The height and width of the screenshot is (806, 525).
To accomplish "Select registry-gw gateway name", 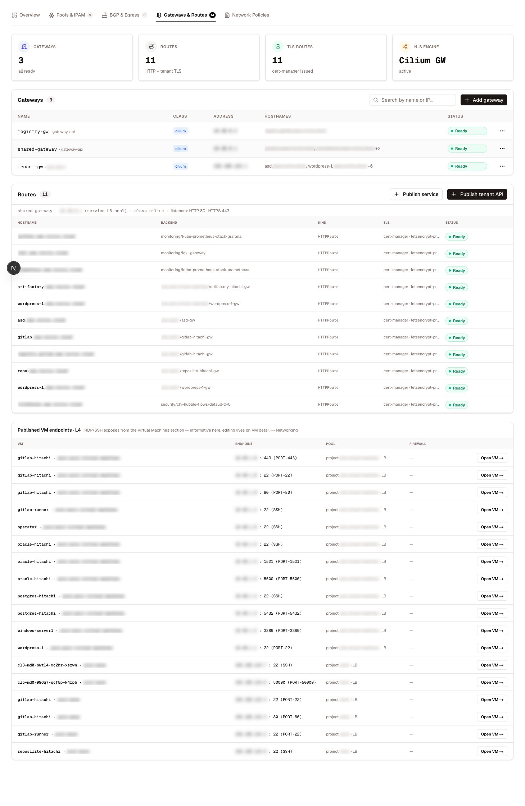I will click(33, 132).
